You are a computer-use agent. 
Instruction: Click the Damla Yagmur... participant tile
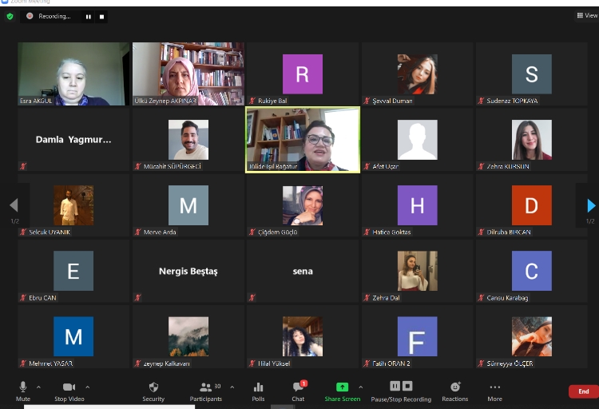coord(73,140)
